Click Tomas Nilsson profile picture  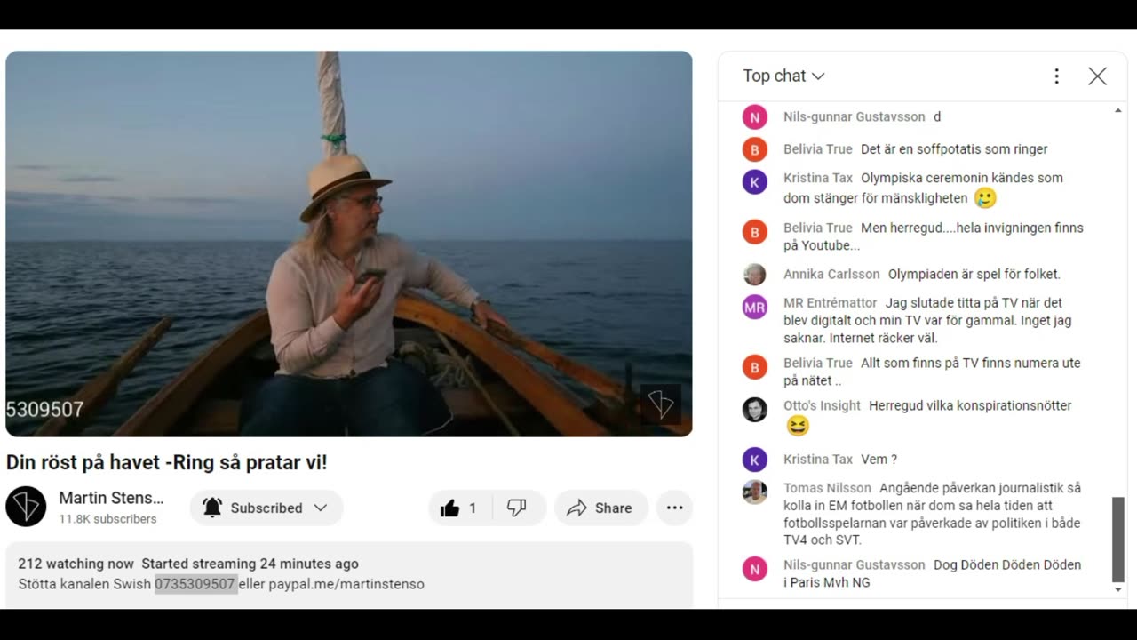[754, 492]
